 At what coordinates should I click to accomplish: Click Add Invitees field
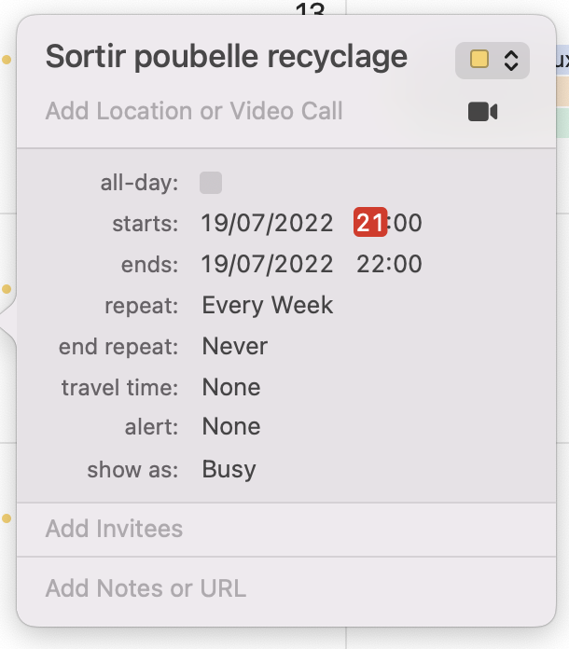click(x=286, y=530)
